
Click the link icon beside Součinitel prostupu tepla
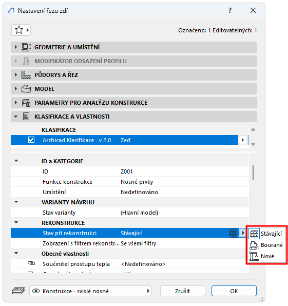[31, 264]
